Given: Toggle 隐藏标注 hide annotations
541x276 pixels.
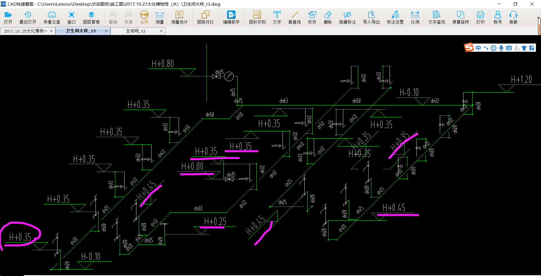Looking at the screenshot, I should (x=347, y=17).
